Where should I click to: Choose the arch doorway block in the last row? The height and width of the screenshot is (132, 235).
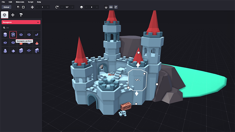point(37,51)
